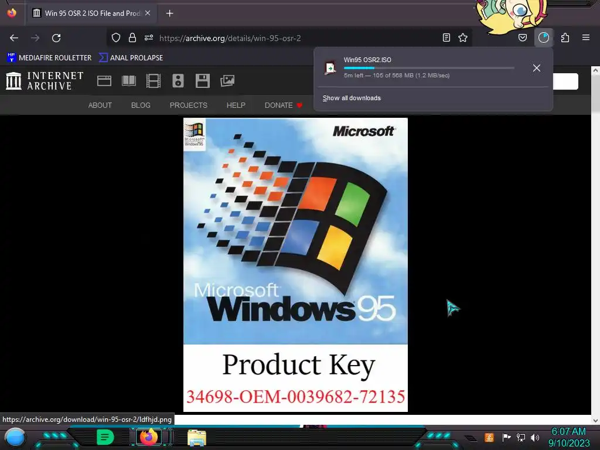600x450 pixels.
Task: Bookmark this page with the star
Action: [463, 37]
